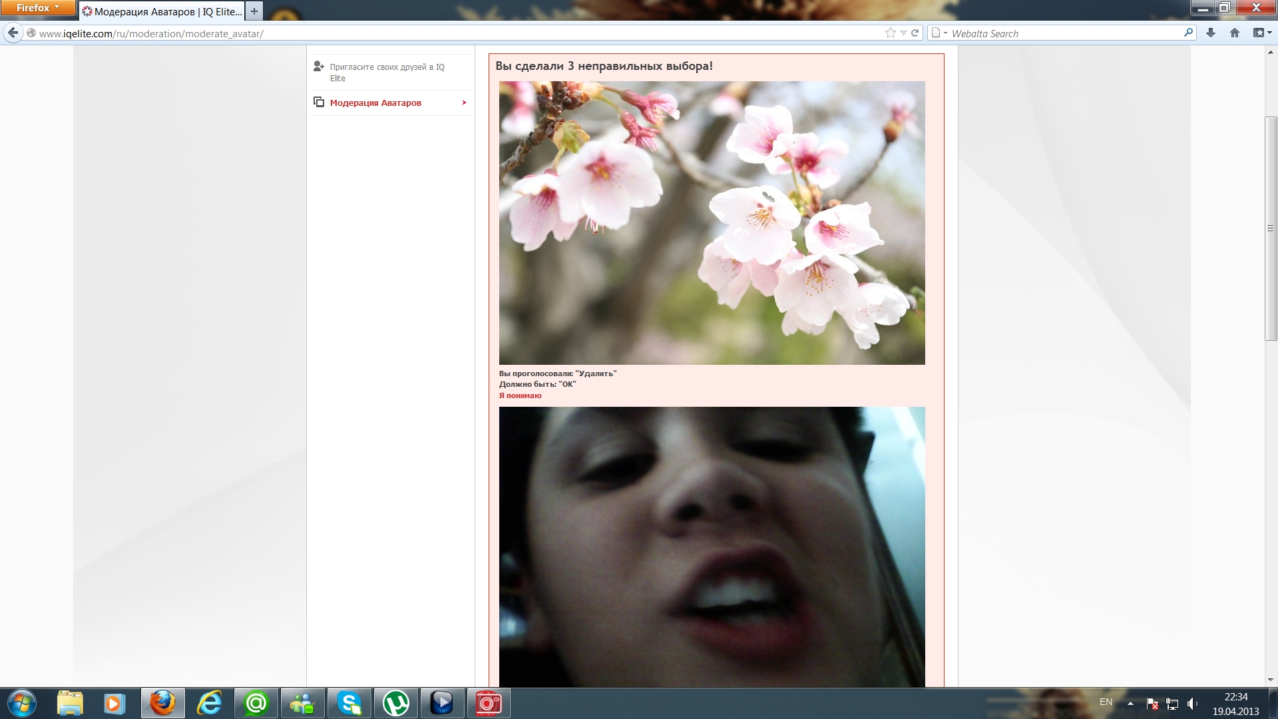Select the Модерация Аватаров browser tab
The height and width of the screenshot is (719, 1278).
point(162,11)
